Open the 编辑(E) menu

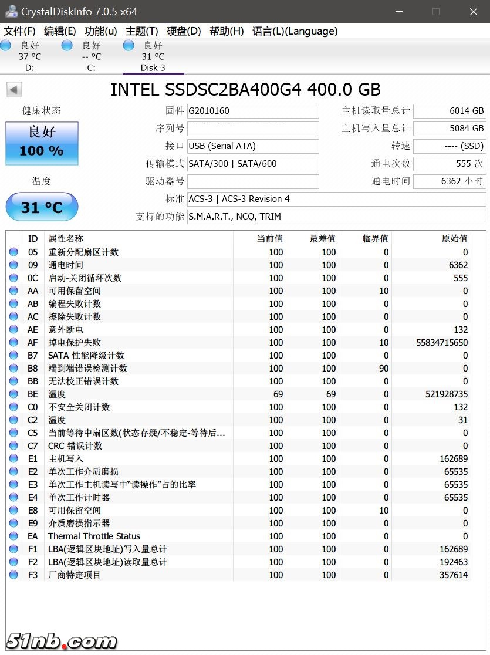coord(60,31)
